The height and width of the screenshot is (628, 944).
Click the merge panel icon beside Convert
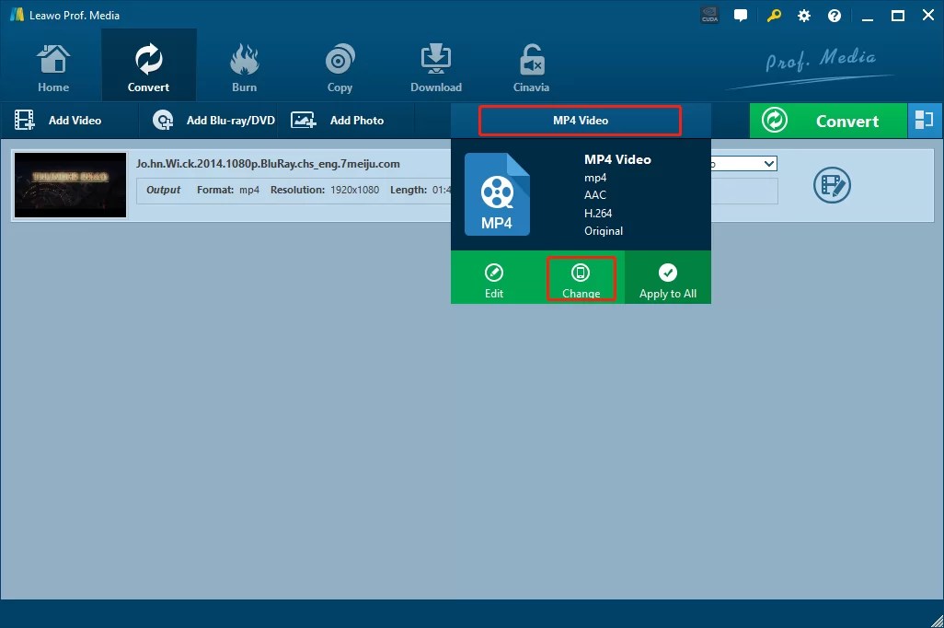pos(925,120)
